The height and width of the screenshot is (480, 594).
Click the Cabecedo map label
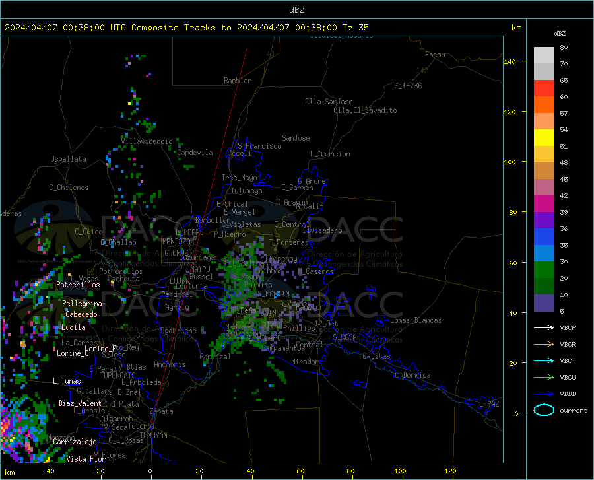[x=81, y=314]
